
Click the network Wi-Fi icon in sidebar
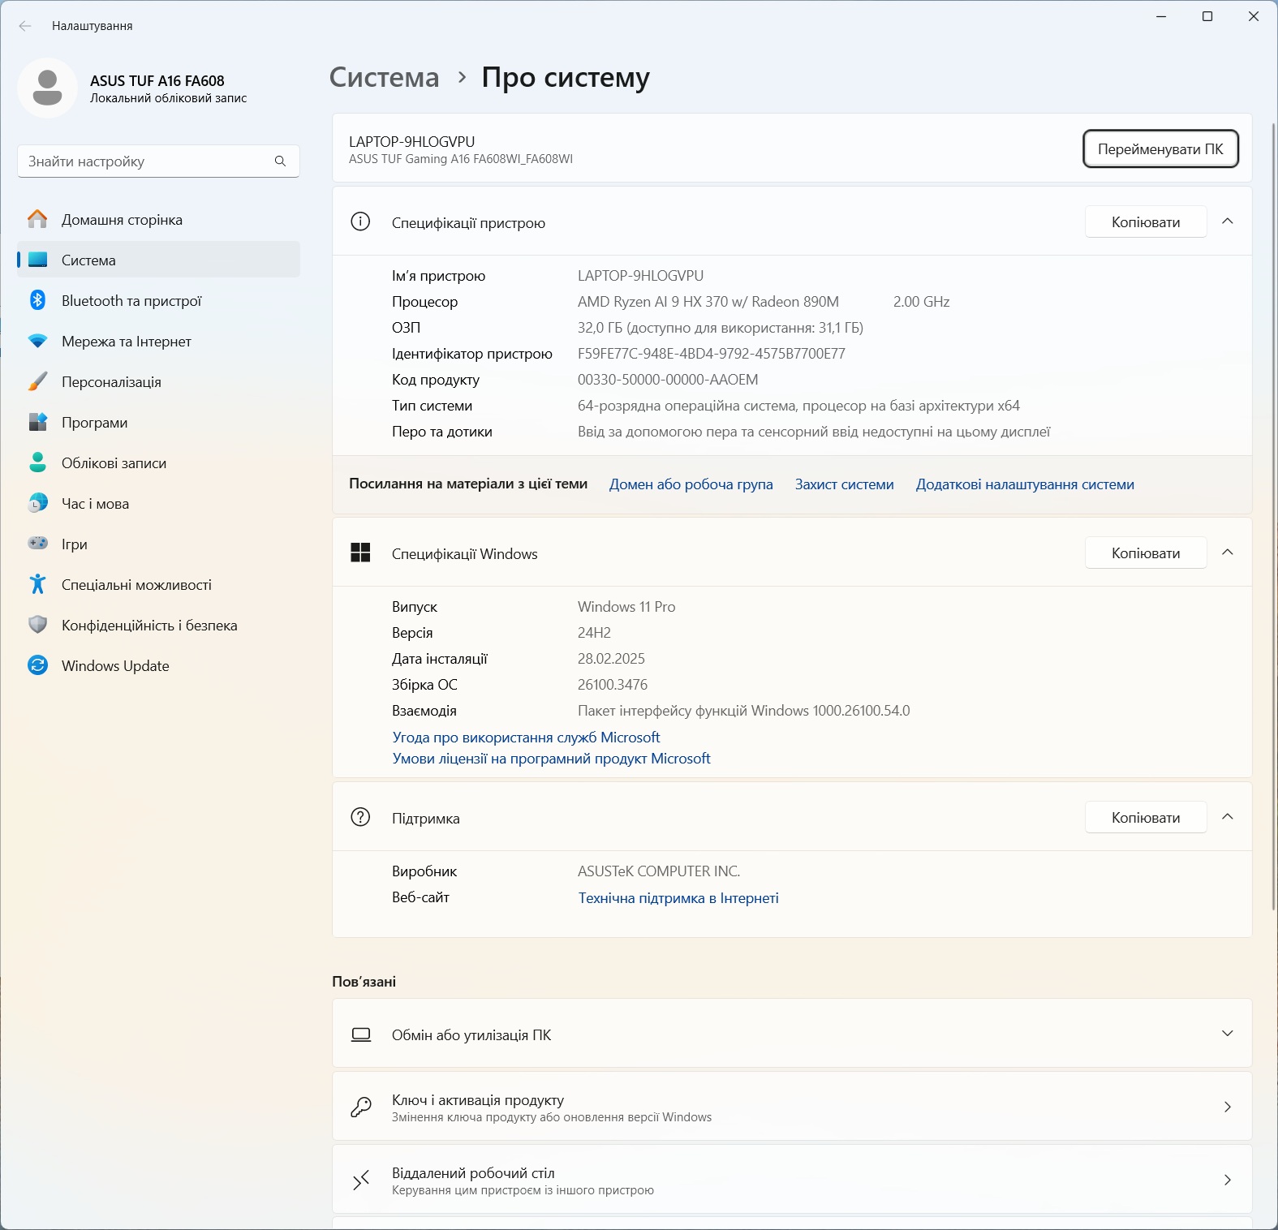click(x=37, y=341)
